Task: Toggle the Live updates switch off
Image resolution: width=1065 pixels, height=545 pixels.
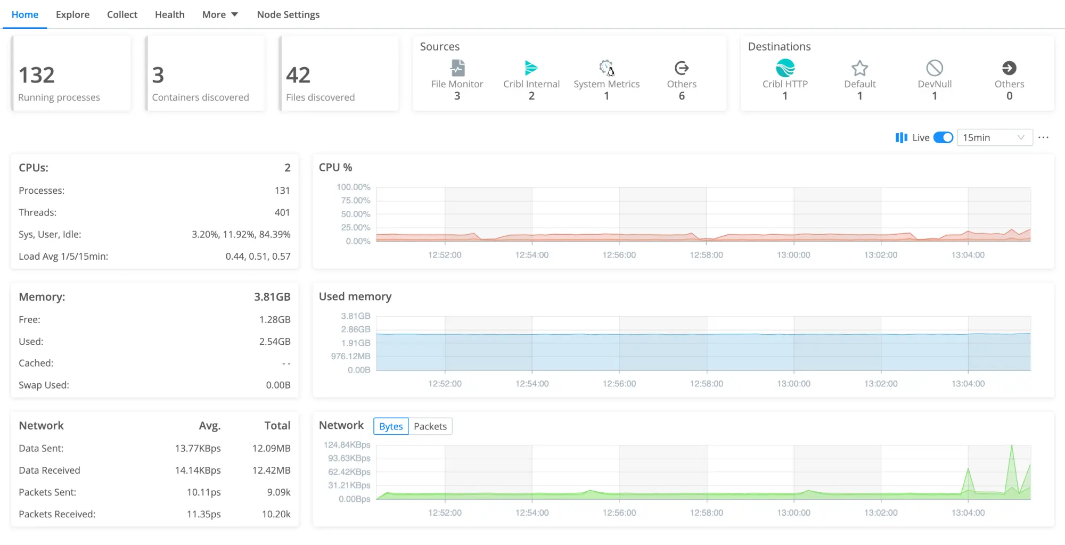Action: (943, 138)
